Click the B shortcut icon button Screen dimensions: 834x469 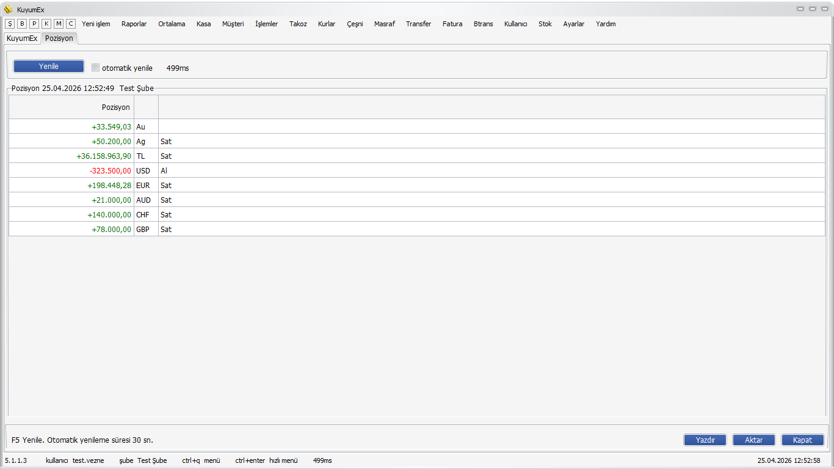[x=22, y=24]
